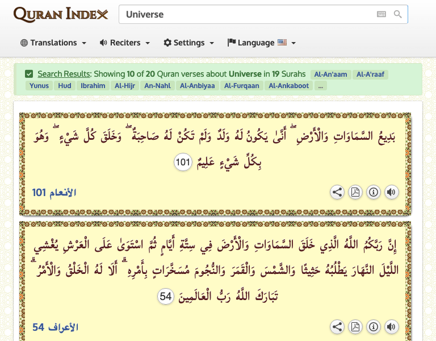Play audio recitation of Al-A'raaf 54
Screen dimensions: 436x341
click(391, 327)
